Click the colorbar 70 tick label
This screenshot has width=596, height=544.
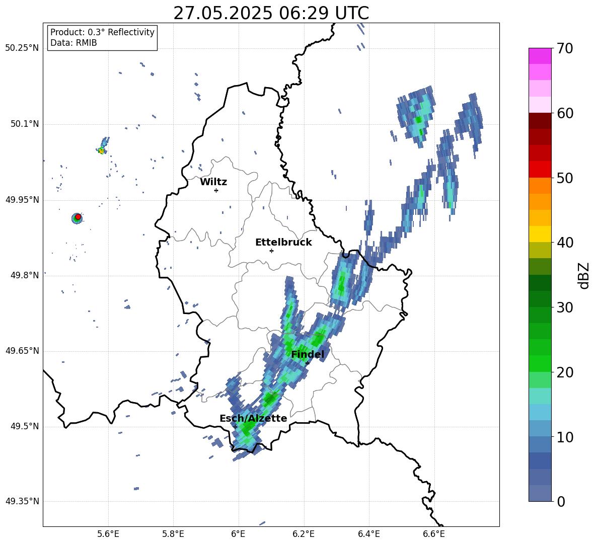coord(565,48)
